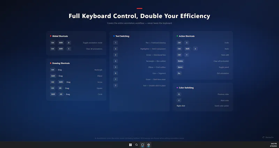This screenshot has height=148, width=279.
Task: Open taskbar Search magnifier
Action: coord(136,145)
